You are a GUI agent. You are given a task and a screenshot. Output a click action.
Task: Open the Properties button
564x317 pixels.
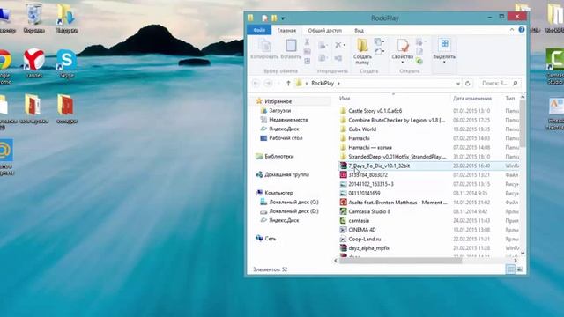[x=403, y=50]
